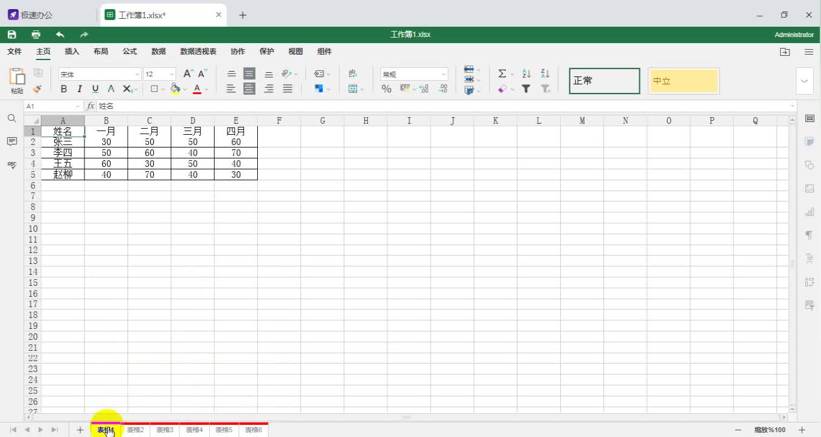Apply italic formatting

pos(80,89)
